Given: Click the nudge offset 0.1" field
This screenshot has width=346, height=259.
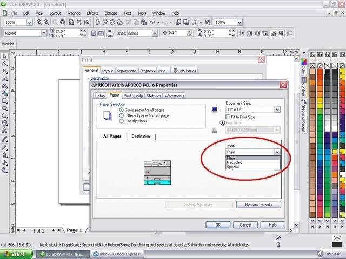Looking at the screenshot, I should tap(177, 33).
